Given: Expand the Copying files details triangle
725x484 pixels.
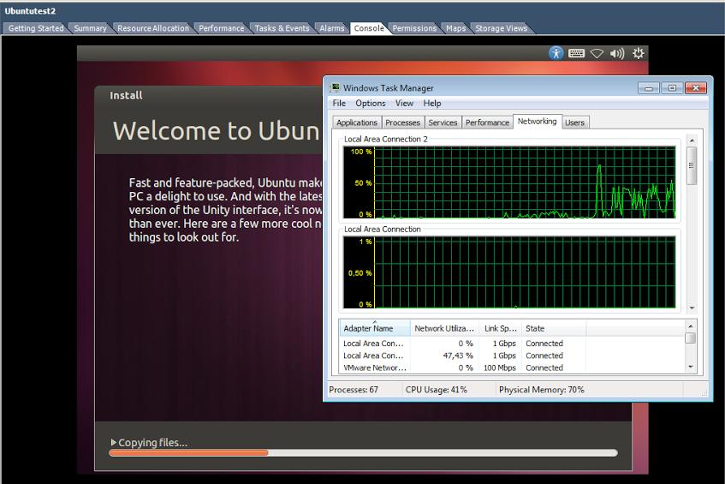Looking at the screenshot, I should [113, 442].
